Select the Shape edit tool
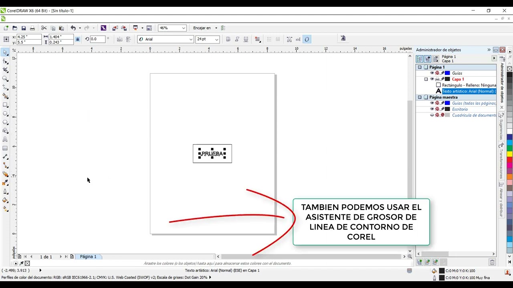The width and height of the screenshot is (513, 288). pos(5,61)
